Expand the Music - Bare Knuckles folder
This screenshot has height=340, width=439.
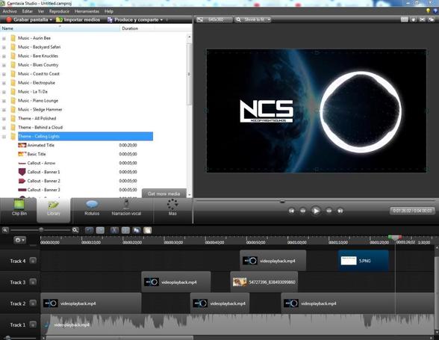coord(4,56)
